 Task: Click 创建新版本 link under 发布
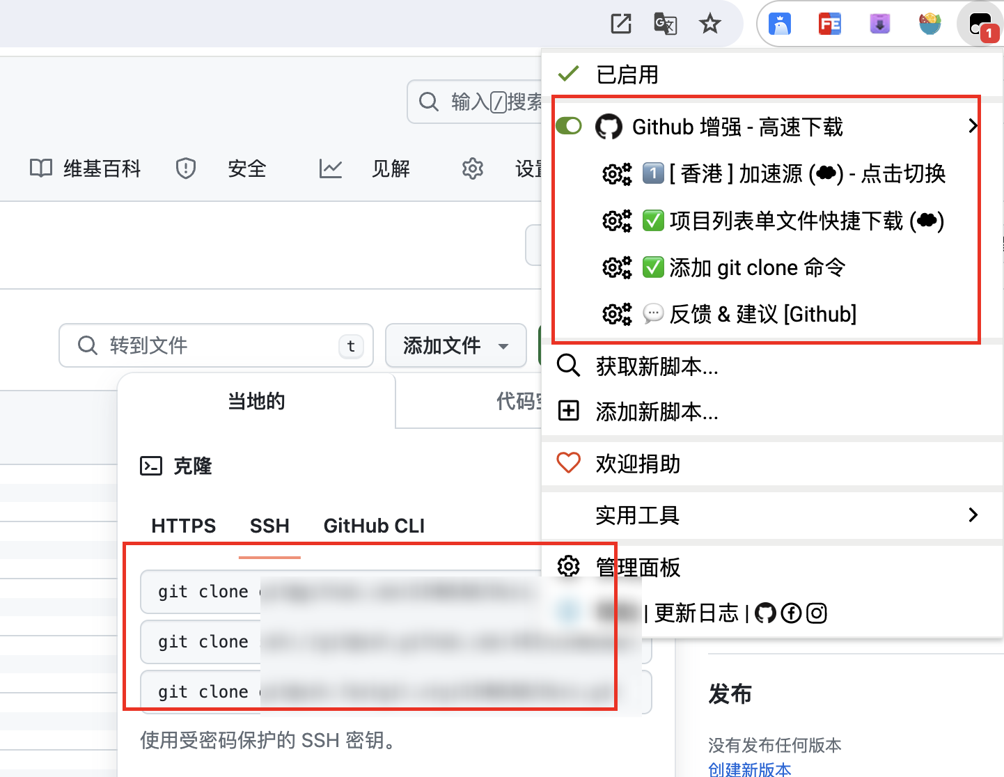(750, 769)
